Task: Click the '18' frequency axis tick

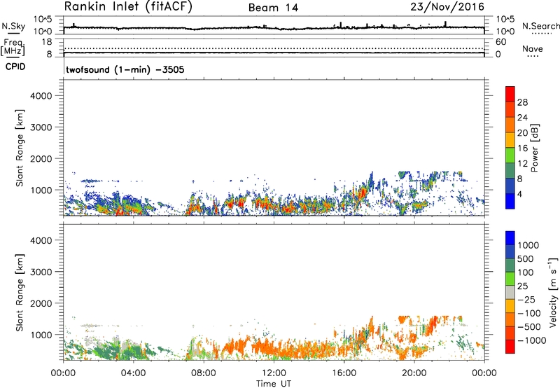Action: point(47,42)
